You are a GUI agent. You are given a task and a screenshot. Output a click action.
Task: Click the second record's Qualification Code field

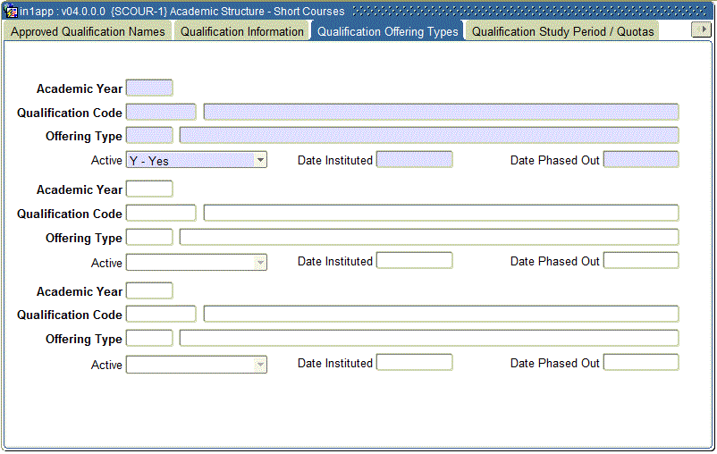(161, 213)
